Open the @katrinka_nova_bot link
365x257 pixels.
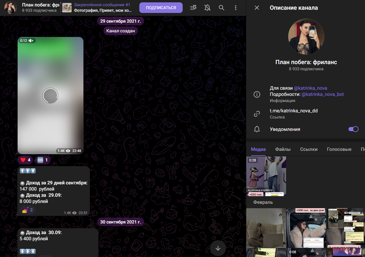point(323,94)
